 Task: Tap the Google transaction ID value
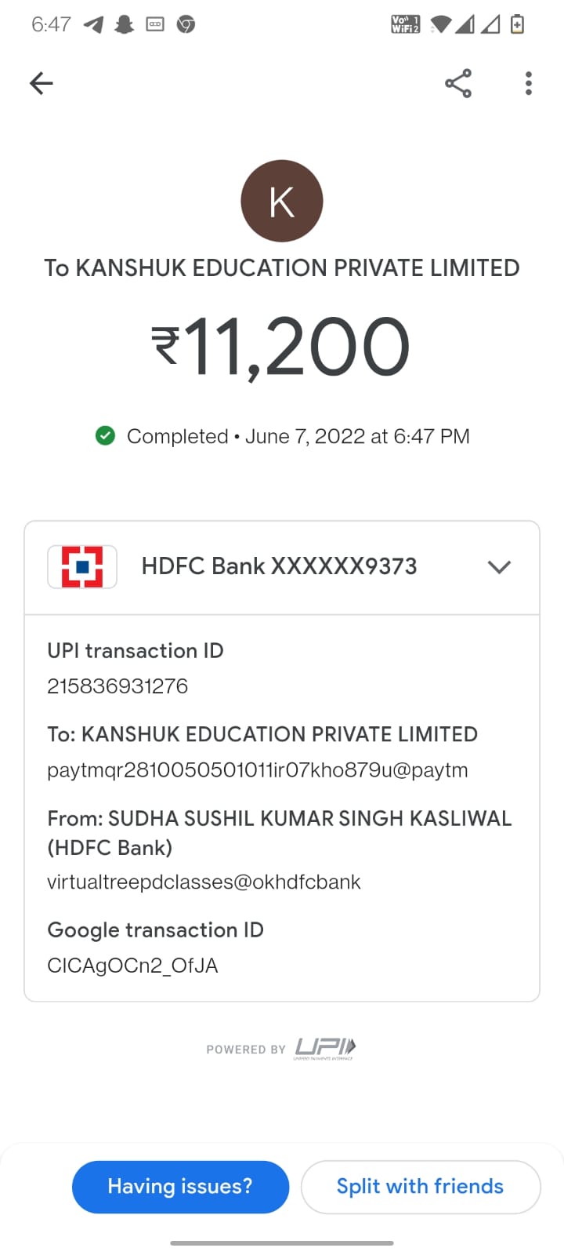coord(132,966)
